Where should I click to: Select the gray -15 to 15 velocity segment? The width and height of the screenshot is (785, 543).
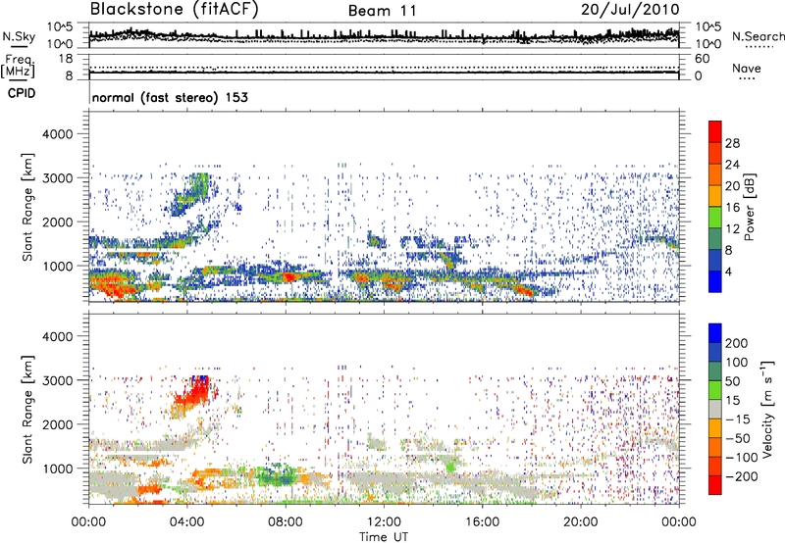pyautogui.click(x=715, y=409)
